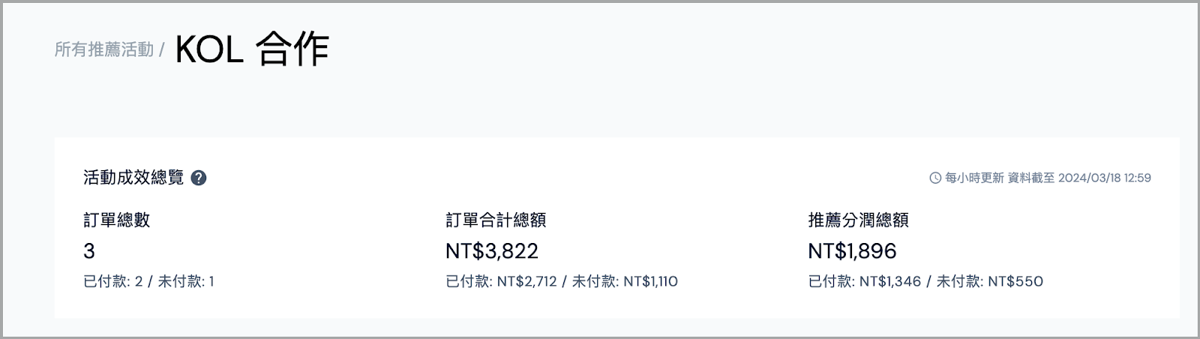Click the clock icon before 每小時更新

pyautogui.click(x=935, y=178)
